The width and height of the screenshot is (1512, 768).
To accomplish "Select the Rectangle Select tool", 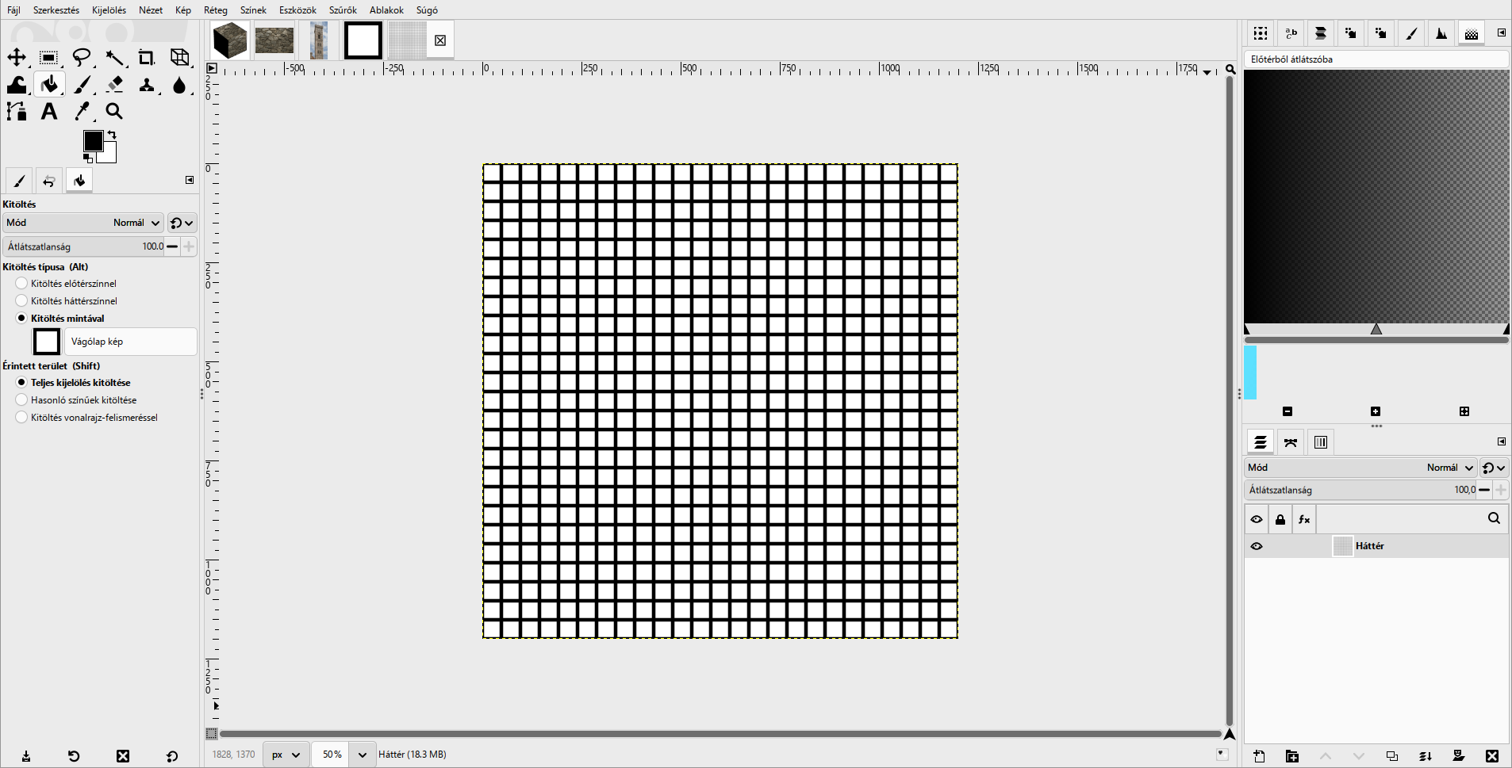I will [x=49, y=57].
